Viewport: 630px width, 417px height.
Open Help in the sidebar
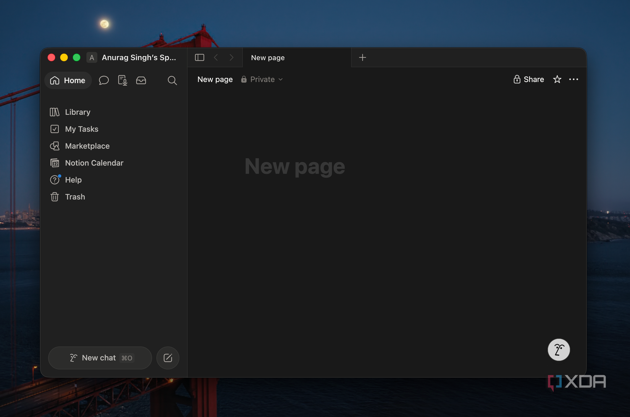click(x=114, y=180)
